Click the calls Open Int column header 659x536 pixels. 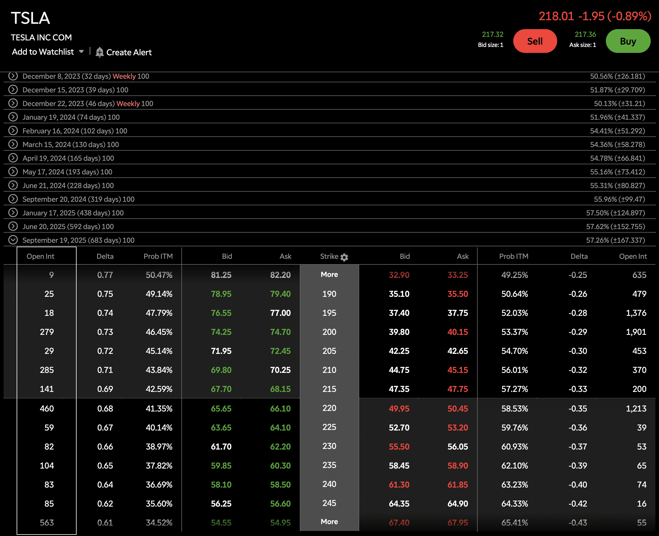40,256
